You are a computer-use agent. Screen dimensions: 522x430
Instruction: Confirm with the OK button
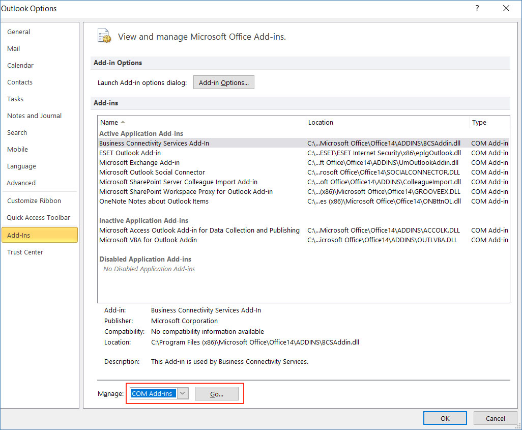click(x=445, y=418)
